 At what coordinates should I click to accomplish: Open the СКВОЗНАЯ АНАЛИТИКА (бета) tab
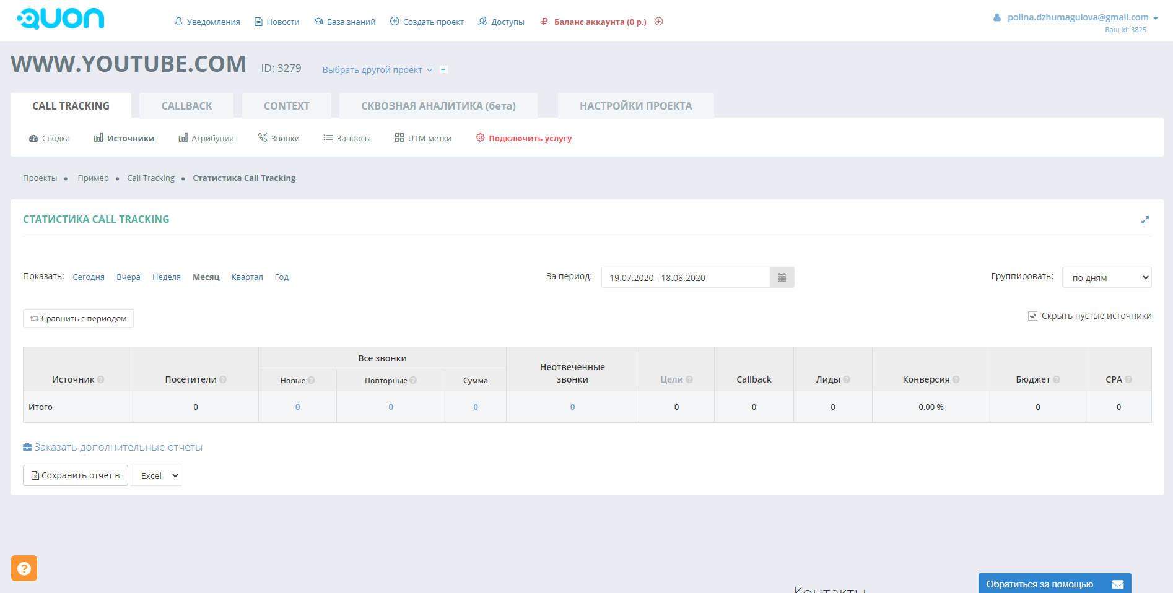pyautogui.click(x=438, y=106)
